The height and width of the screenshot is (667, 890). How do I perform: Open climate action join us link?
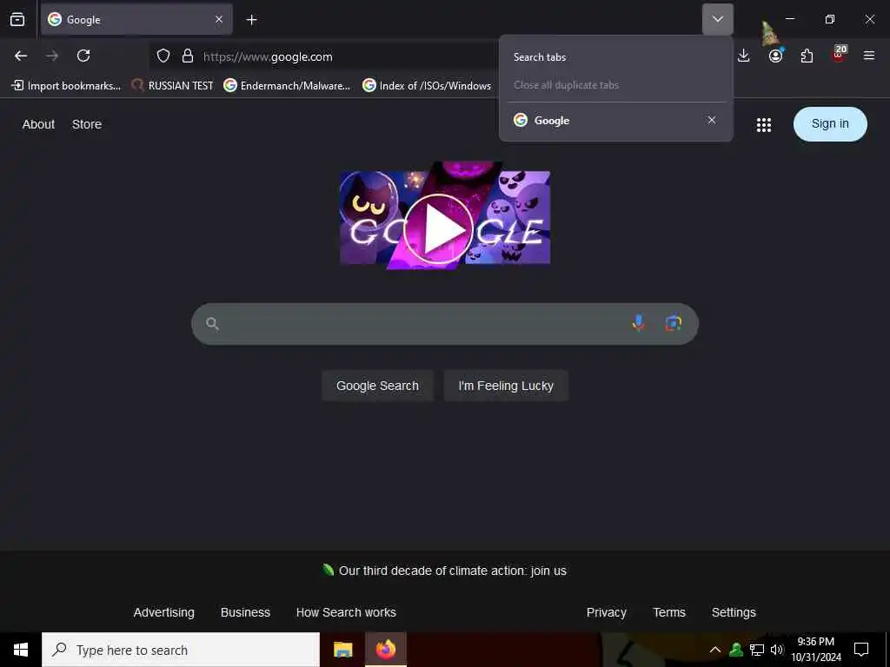(x=452, y=571)
